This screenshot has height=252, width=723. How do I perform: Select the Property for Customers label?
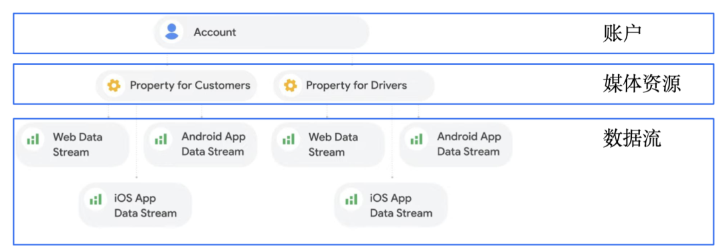(190, 86)
